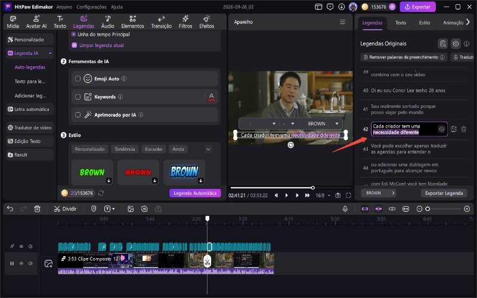Click the preview playback progress handle
This screenshot has width=477, height=298.
pyautogui.click(x=312, y=188)
